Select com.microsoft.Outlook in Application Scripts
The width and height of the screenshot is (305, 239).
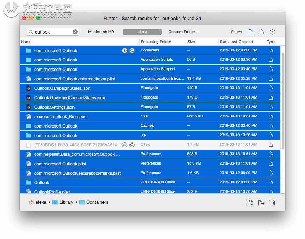click(x=150, y=60)
